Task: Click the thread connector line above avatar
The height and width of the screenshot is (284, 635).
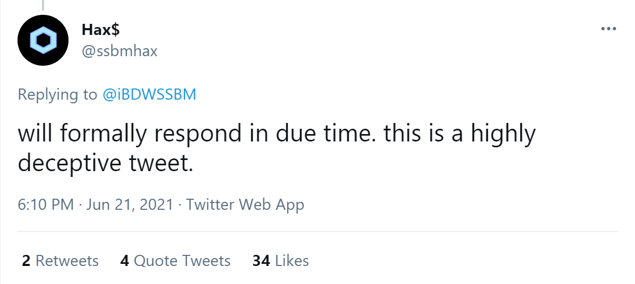Action: 42,5
